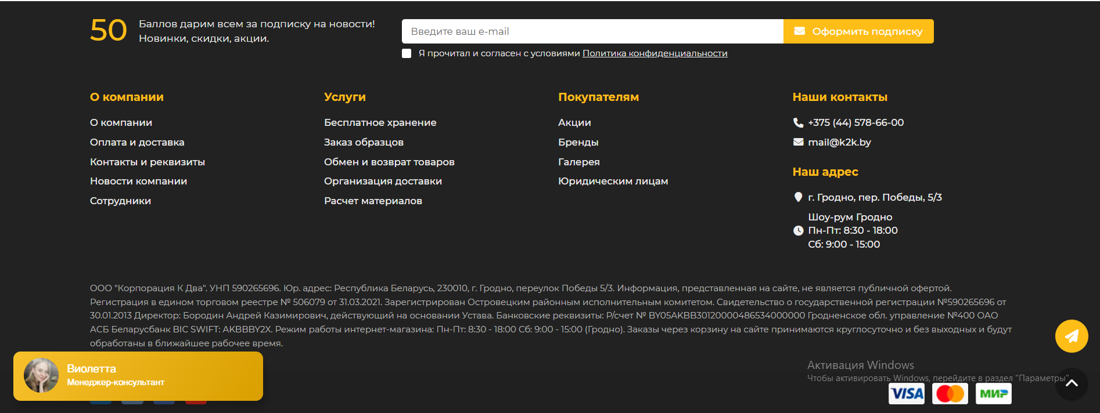Click the phone icon beside +375 number

click(798, 122)
